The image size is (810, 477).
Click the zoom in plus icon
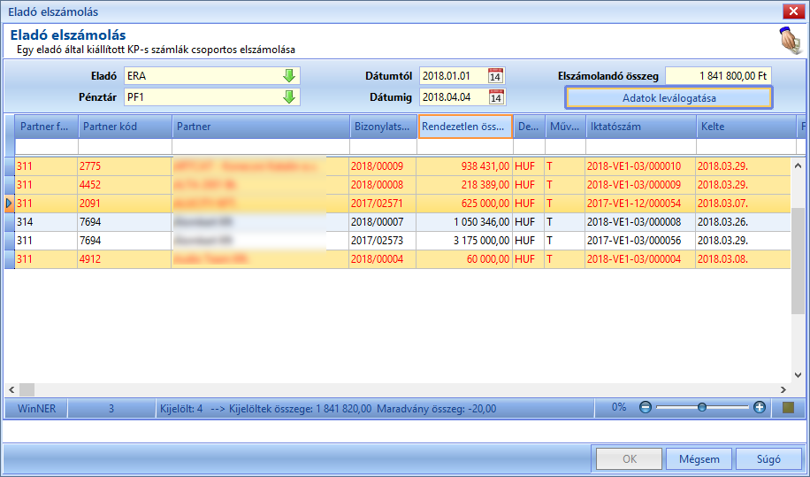[x=760, y=407]
